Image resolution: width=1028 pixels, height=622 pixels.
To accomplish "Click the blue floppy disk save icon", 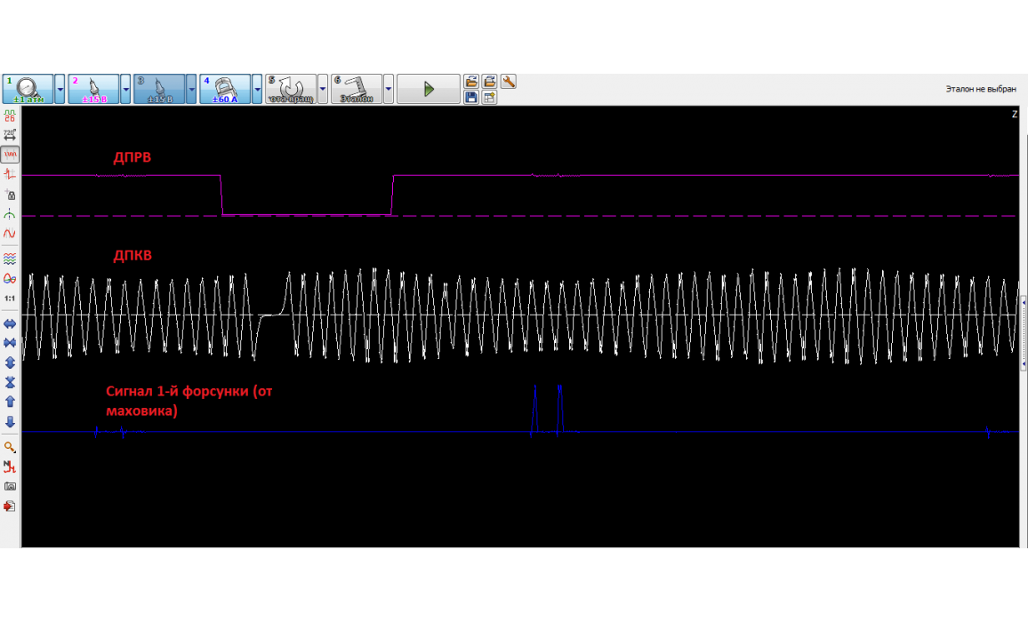I will tap(471, 98).
